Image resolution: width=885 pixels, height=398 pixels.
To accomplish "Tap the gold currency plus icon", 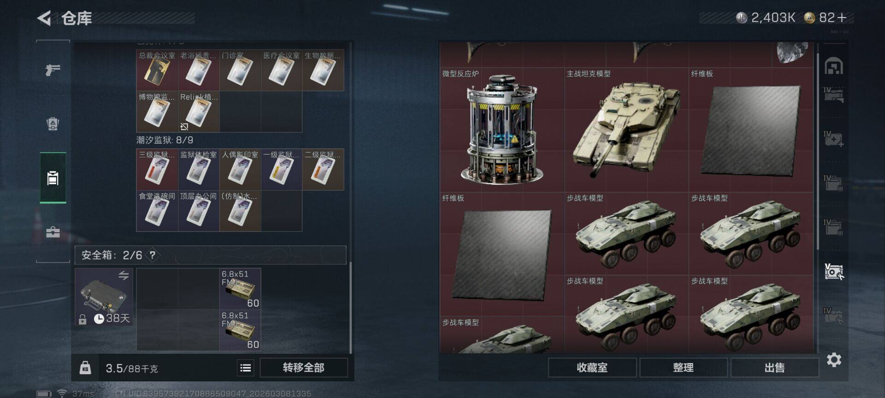I will pyautogui.click(x=842, y=18).
